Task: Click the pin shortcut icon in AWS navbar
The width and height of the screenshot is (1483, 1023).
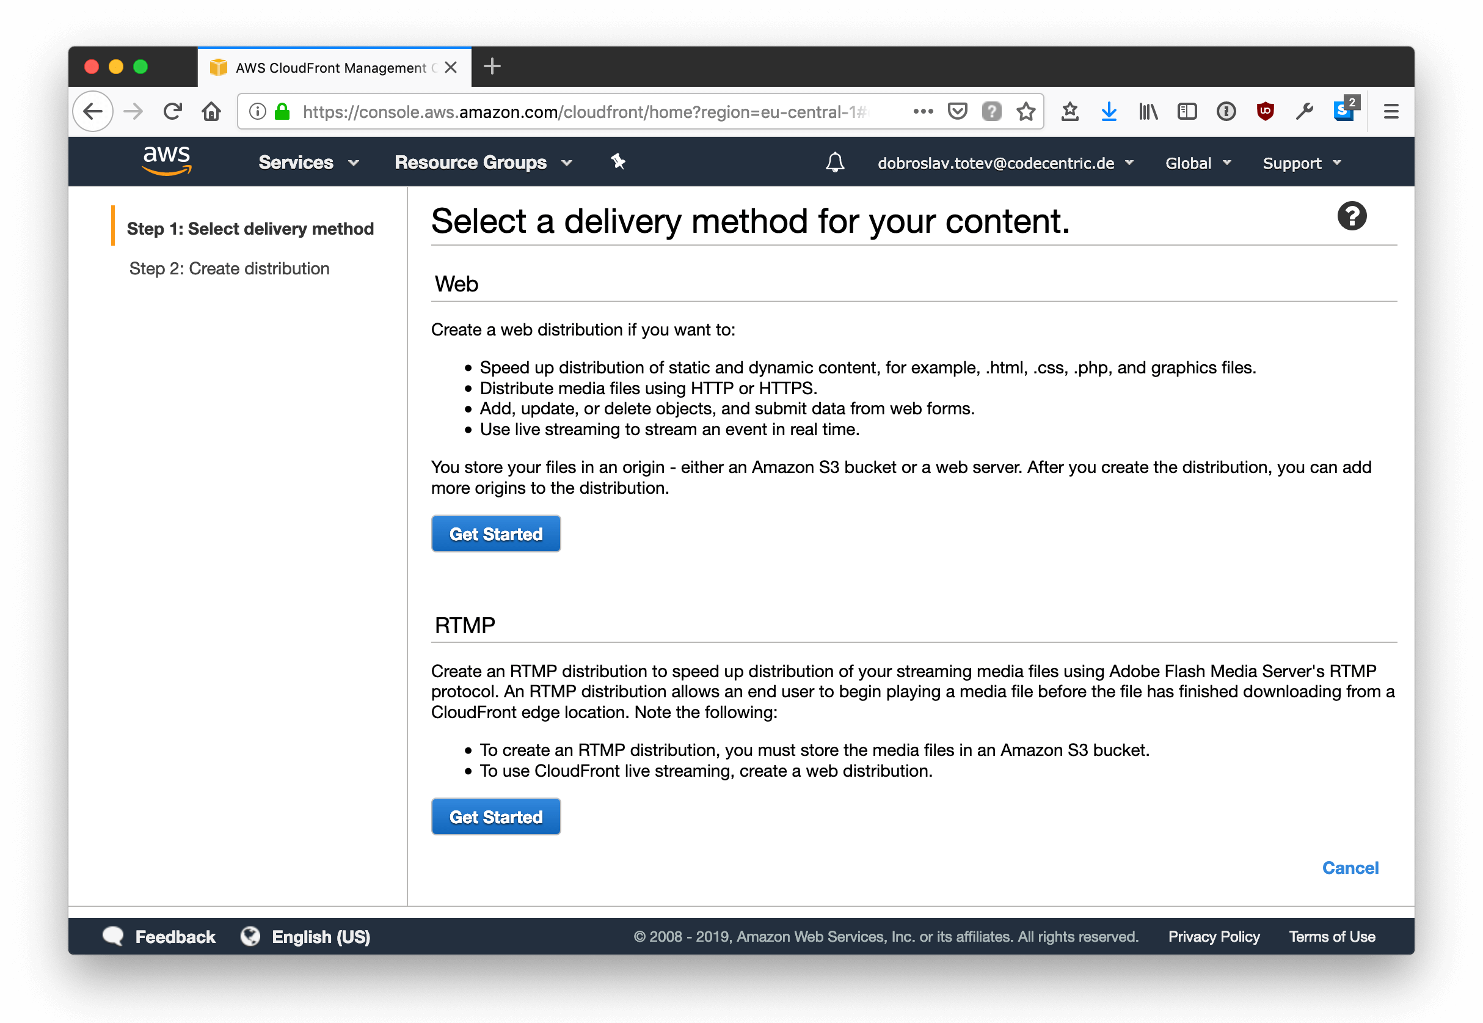Action: pyautogui.click(x=618, y=161)
